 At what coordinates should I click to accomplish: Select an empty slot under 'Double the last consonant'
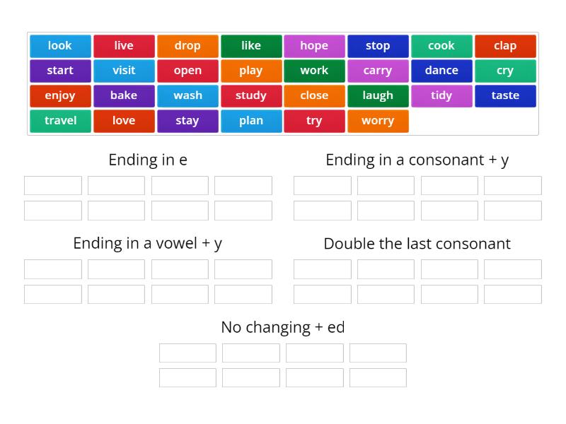323,269
